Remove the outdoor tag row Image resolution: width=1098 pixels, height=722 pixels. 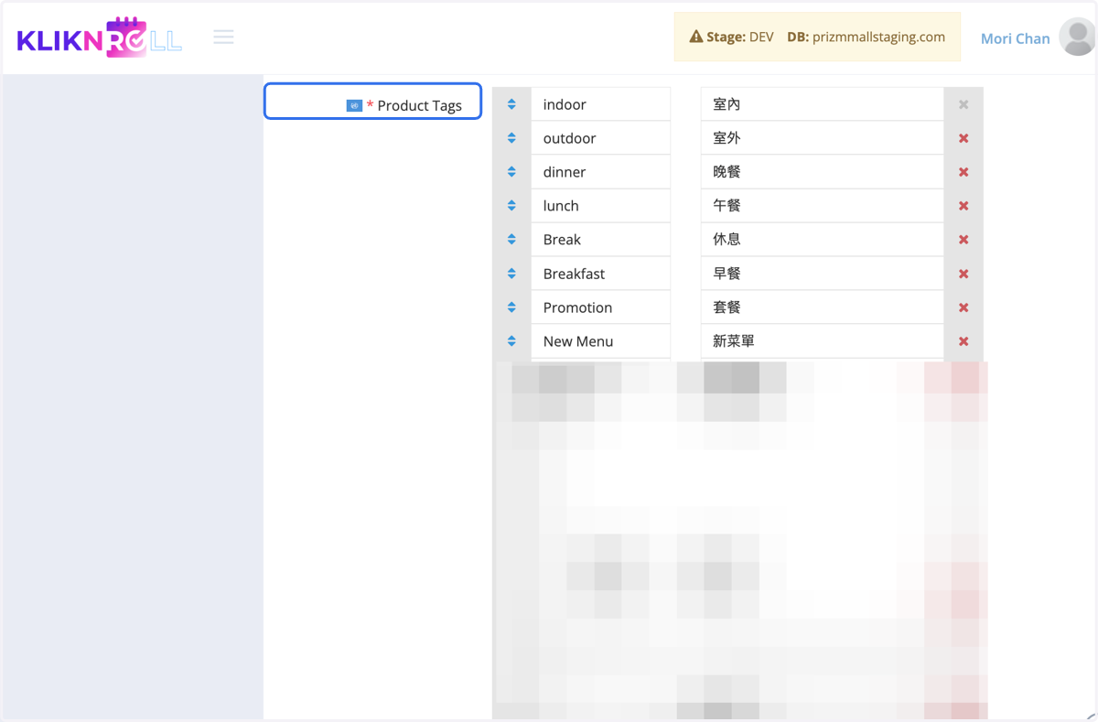(x=963, y=138)
